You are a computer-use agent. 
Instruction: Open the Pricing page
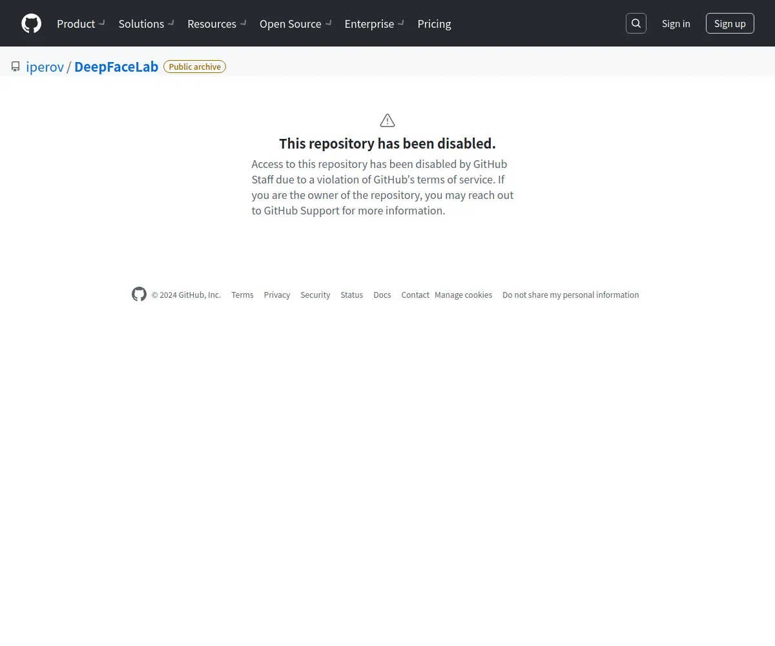pyautogui.click(x=434, y=23)
